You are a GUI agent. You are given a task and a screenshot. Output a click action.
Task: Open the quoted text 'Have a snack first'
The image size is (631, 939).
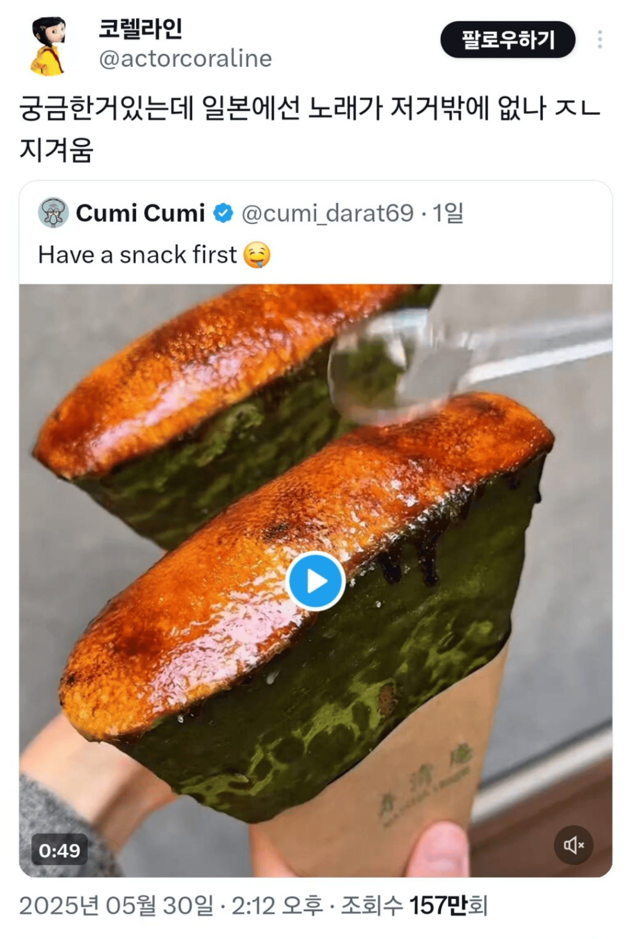click(137, 255)
